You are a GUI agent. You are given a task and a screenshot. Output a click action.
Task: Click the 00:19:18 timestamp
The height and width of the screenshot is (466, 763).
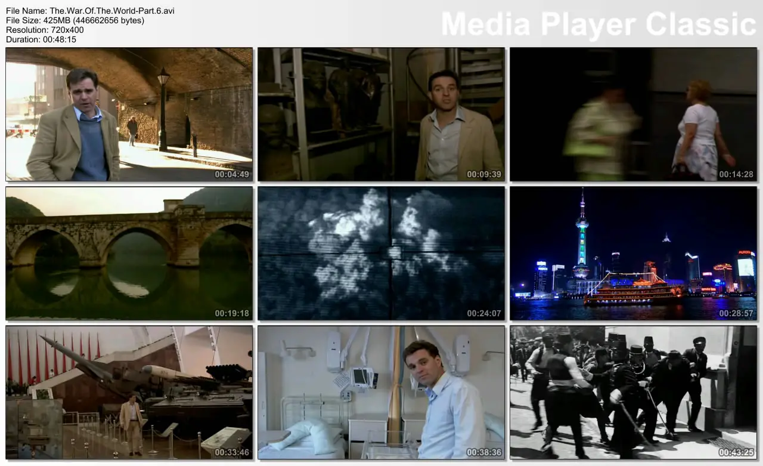[x=232, y=313]
